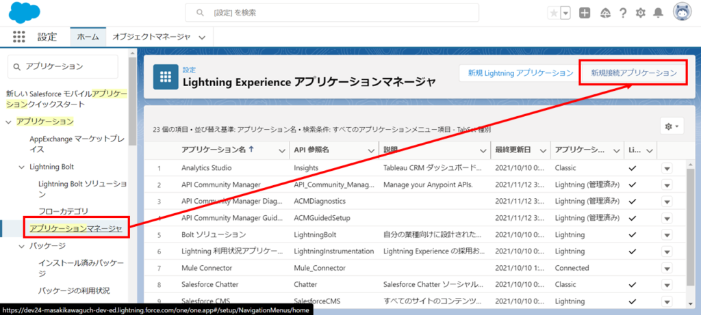Open the notifications bell icon
701x315 pixels.
click(659, 13)
